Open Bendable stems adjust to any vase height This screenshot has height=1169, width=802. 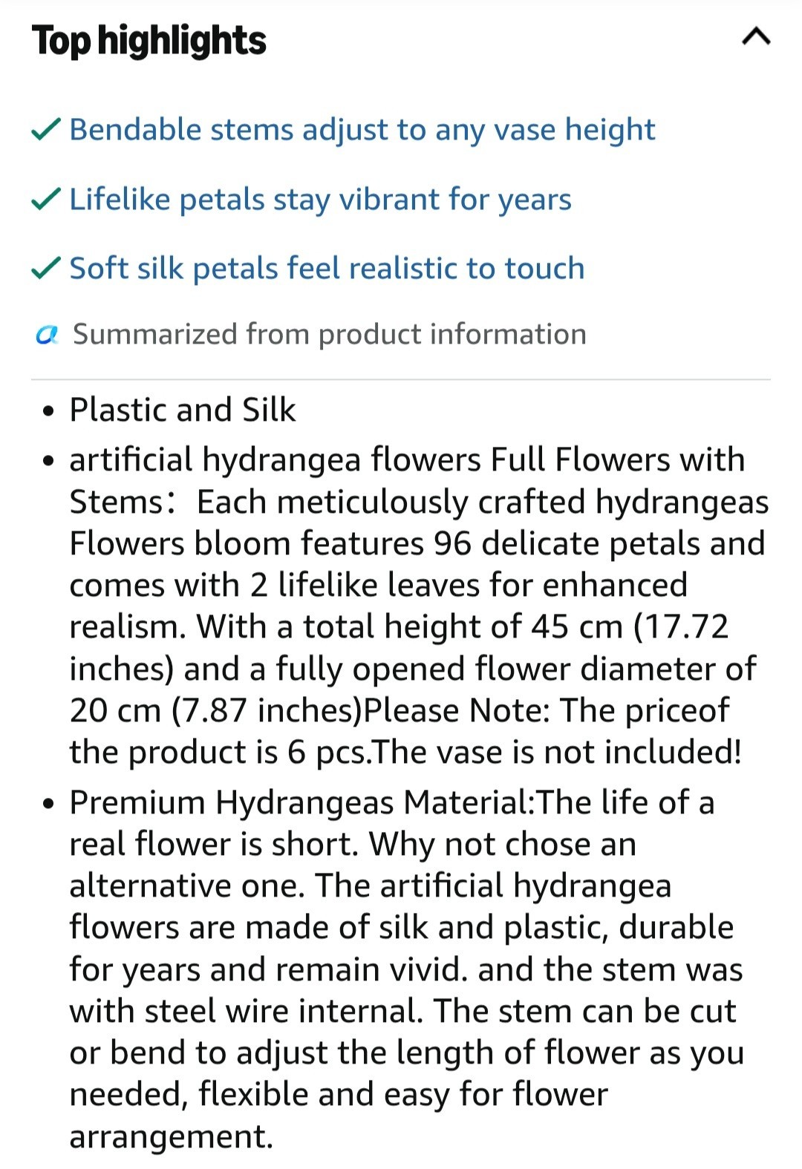[362, 130]
